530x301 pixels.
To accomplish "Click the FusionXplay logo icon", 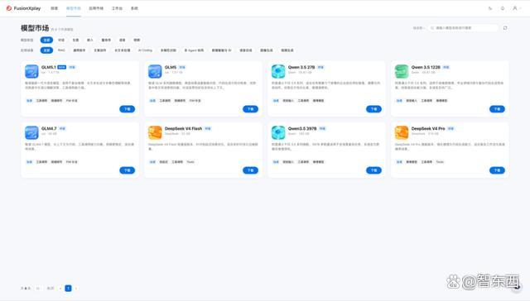I will (9, 8).
